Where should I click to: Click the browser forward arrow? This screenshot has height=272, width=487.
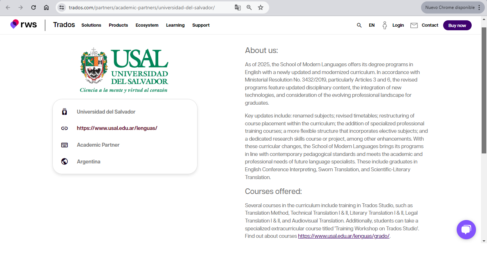click(x=21, y=7)
